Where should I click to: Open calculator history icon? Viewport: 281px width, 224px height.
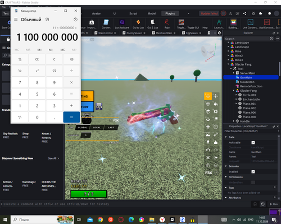coord(75,20)
